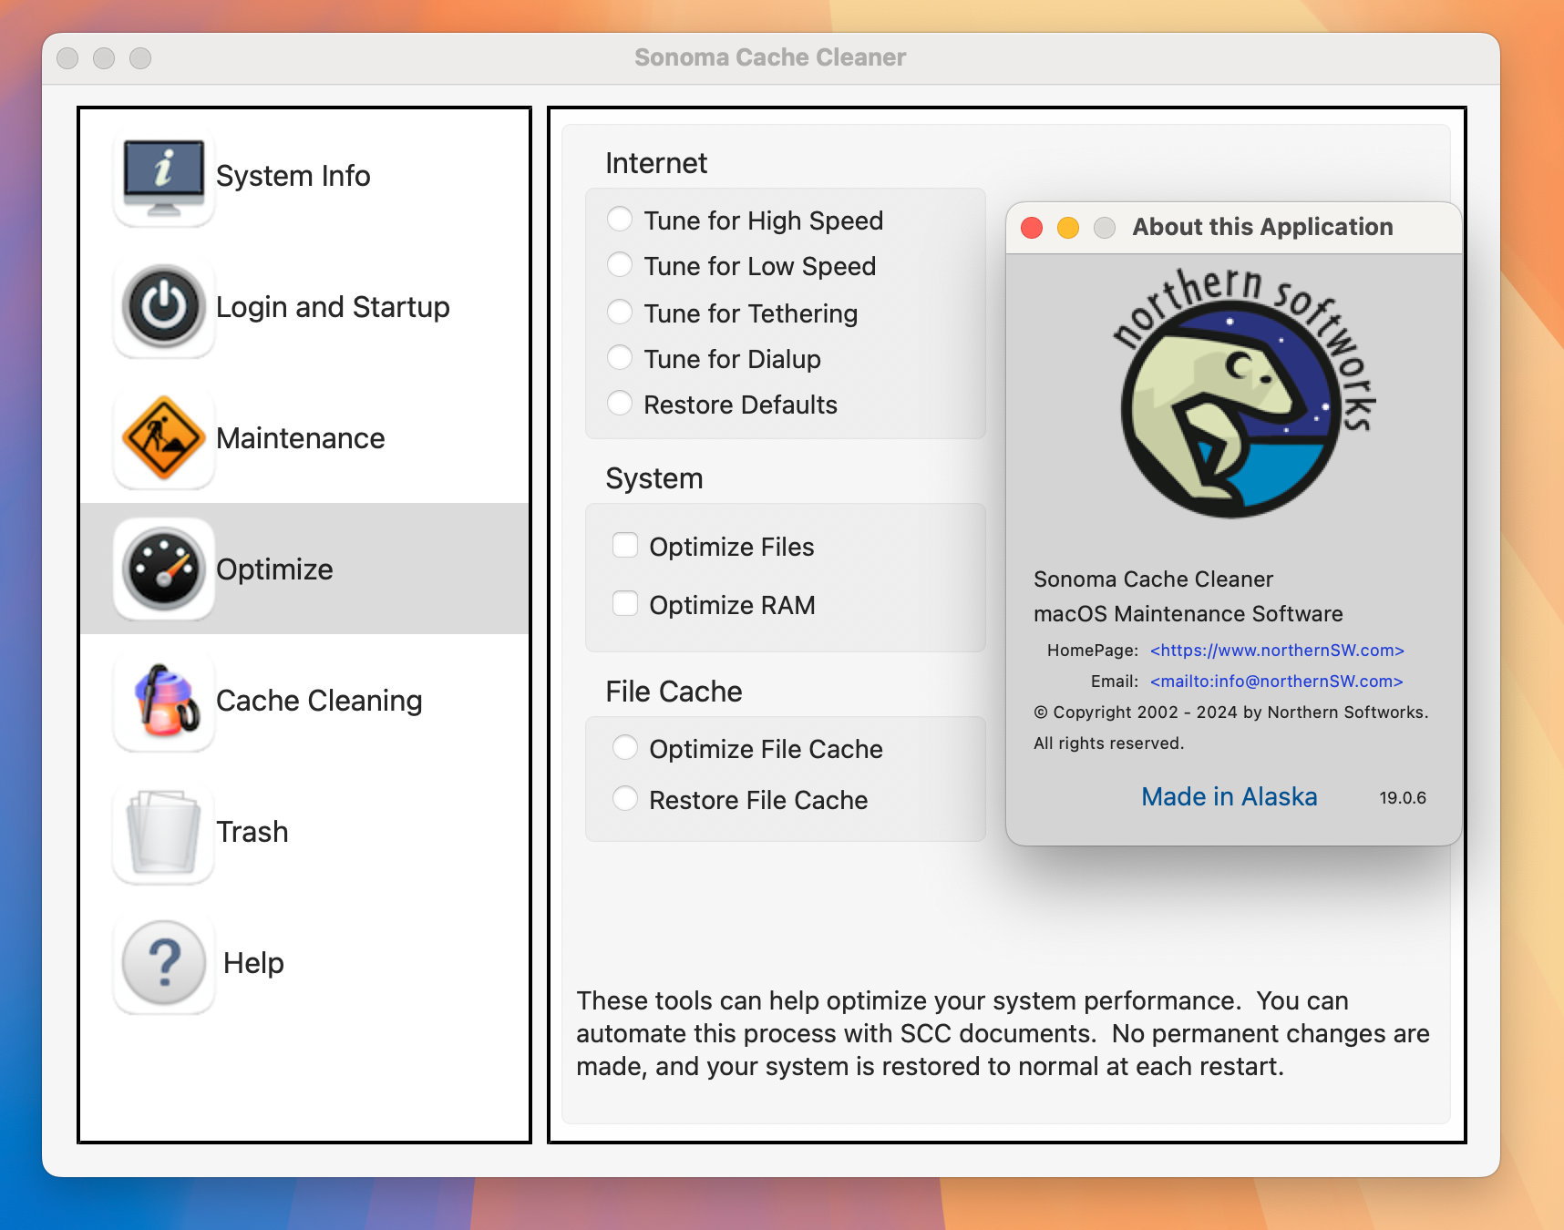The image size is (1564, 1230).
Task: Click the Sonoma Cache Cleaner window title
Action: coord(770,57)
